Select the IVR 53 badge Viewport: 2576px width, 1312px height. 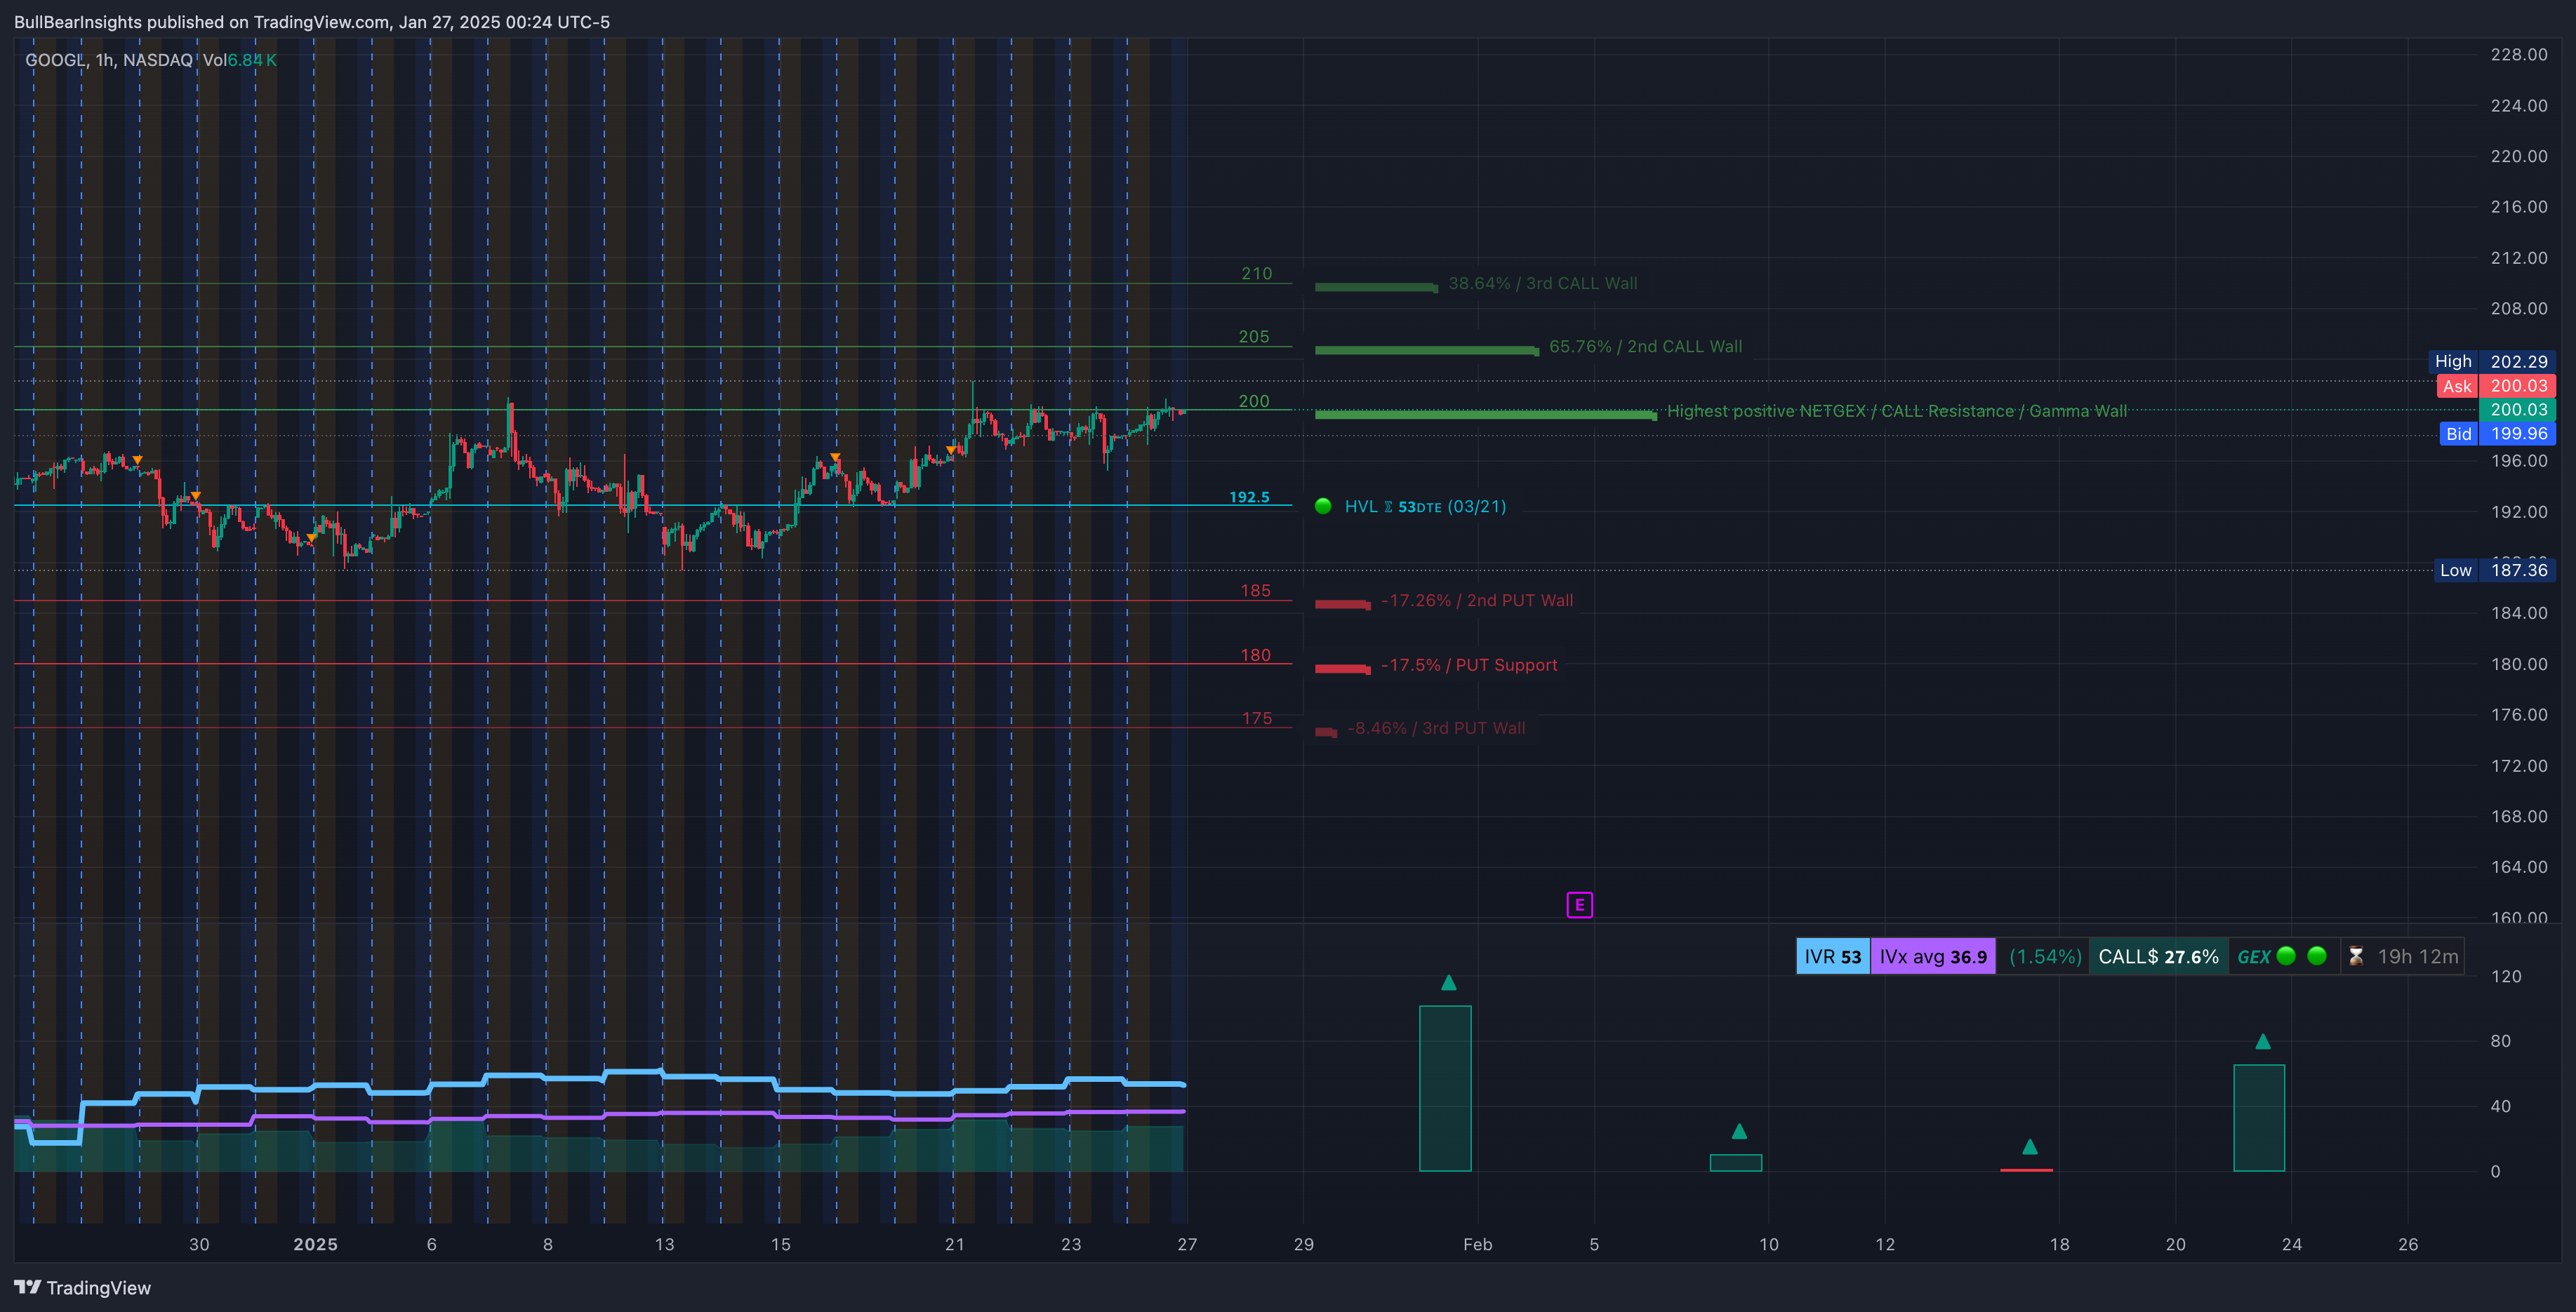tap(1832, 956)
